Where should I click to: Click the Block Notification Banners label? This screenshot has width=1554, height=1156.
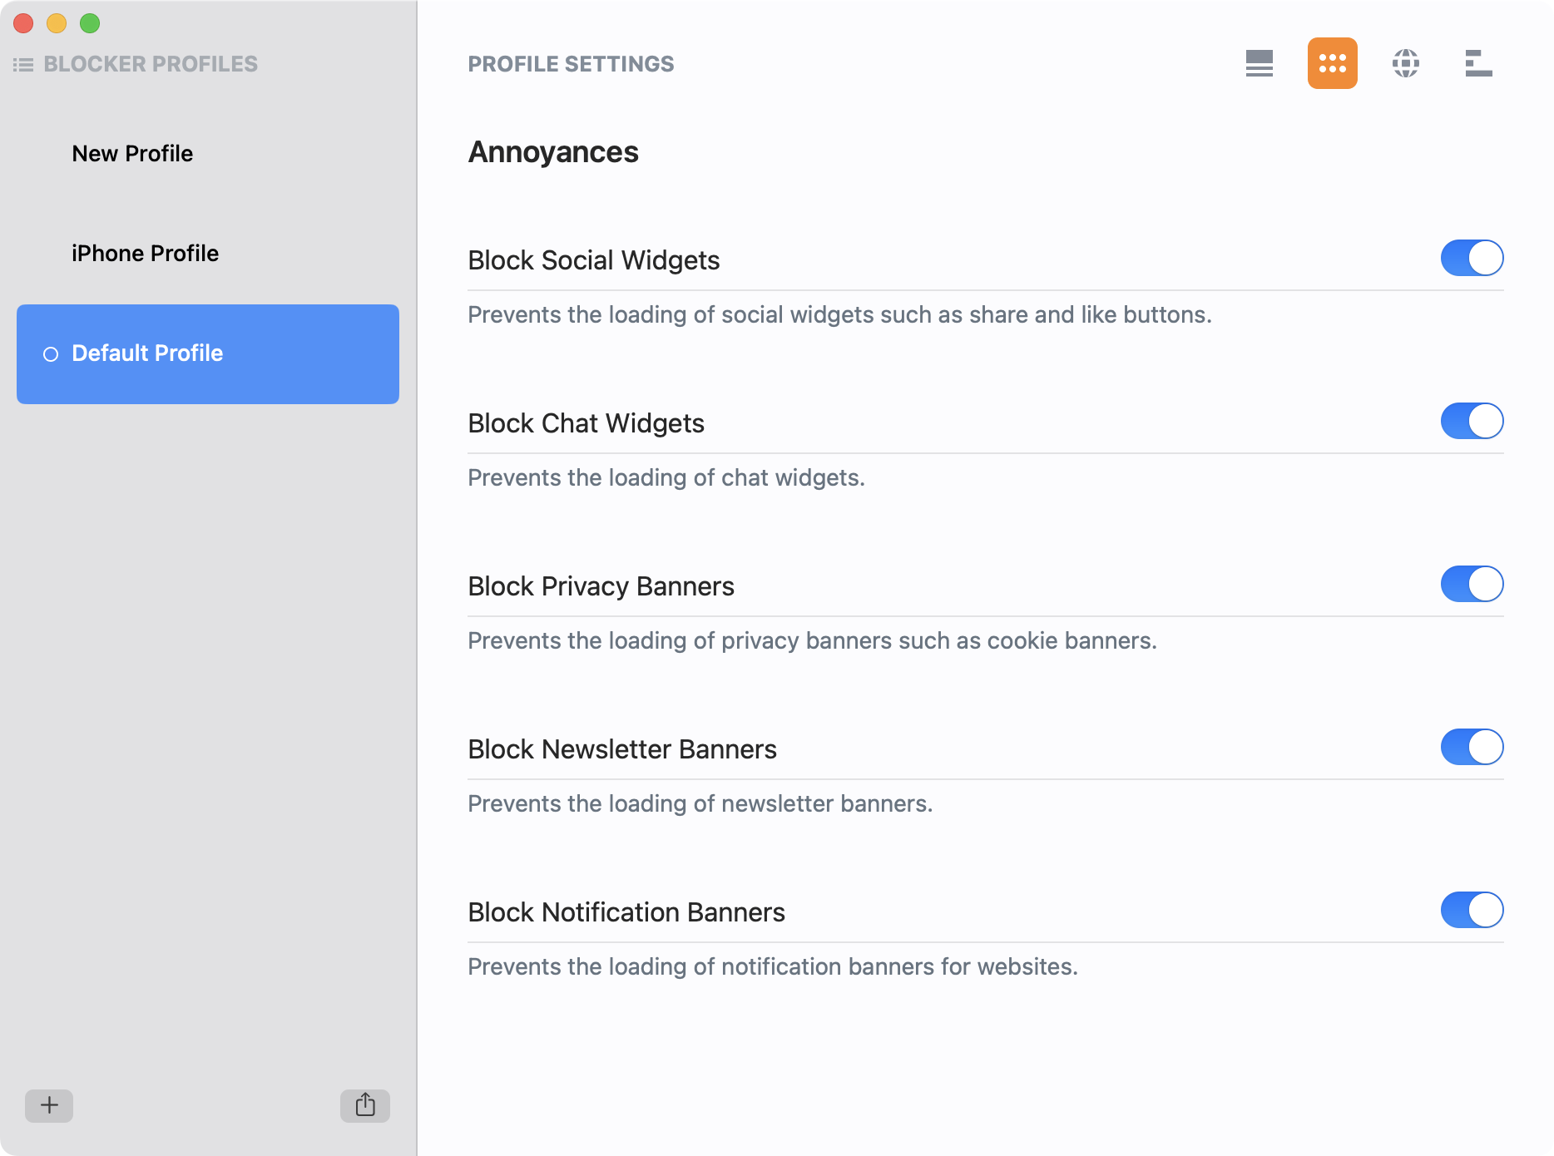click(x=626, y=912)
